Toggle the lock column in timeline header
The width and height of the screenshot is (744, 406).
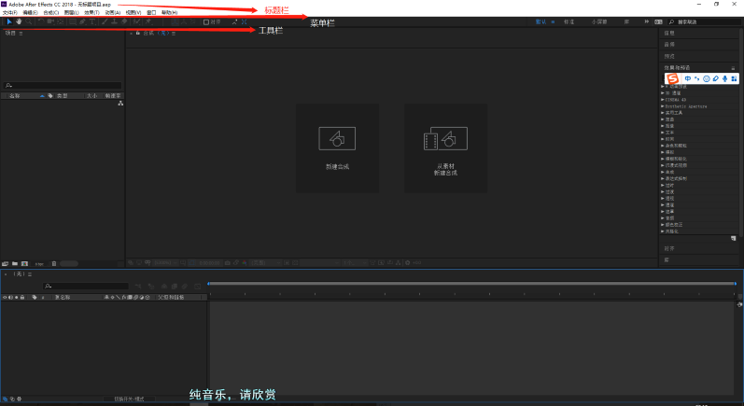[x=21, y=298]
